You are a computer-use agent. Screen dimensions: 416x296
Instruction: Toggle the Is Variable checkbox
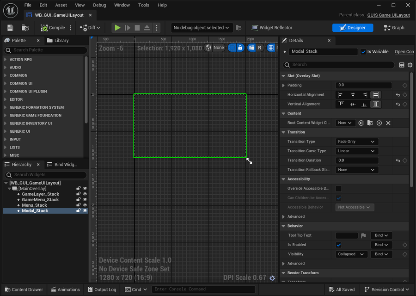(363, 52)
